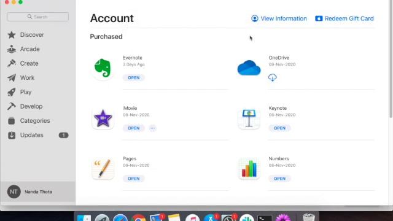Open Terminal from the dock
The image size is (393, 221).
pyautogui.click(x=265, y=218)
